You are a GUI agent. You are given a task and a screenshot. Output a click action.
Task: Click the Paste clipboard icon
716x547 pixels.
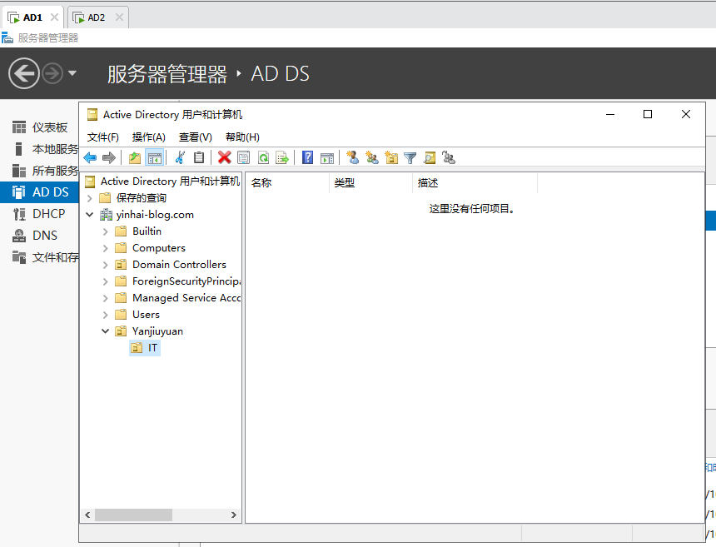point(199,158)
